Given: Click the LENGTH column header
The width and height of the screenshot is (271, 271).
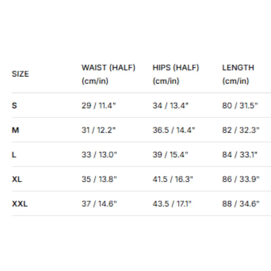Looking at the screenshot, I should click(x=238, y=74).
